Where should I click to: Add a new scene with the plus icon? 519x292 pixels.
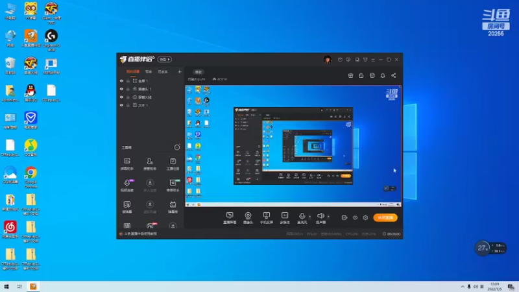pos(180,71)
